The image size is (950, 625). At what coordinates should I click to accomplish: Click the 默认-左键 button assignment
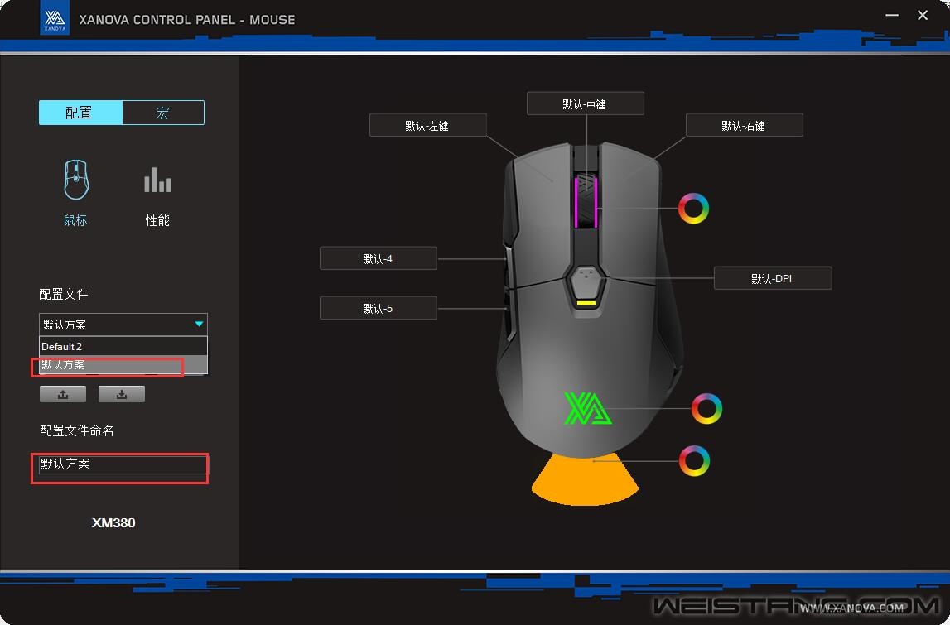pyautogui.click(x=427, y=126)
